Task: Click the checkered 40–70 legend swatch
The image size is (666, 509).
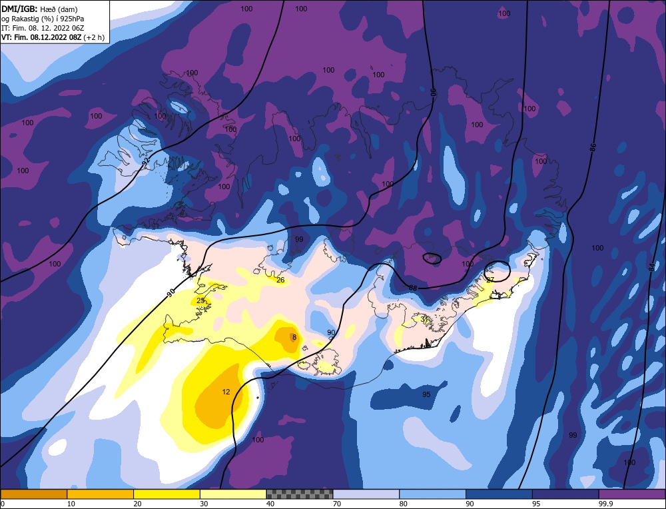Action: coord(300,494)
